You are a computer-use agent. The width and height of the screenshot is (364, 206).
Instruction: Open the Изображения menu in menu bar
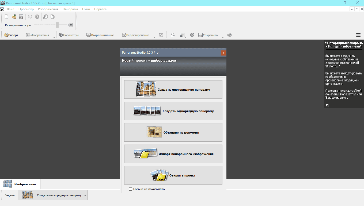(48, 9)
